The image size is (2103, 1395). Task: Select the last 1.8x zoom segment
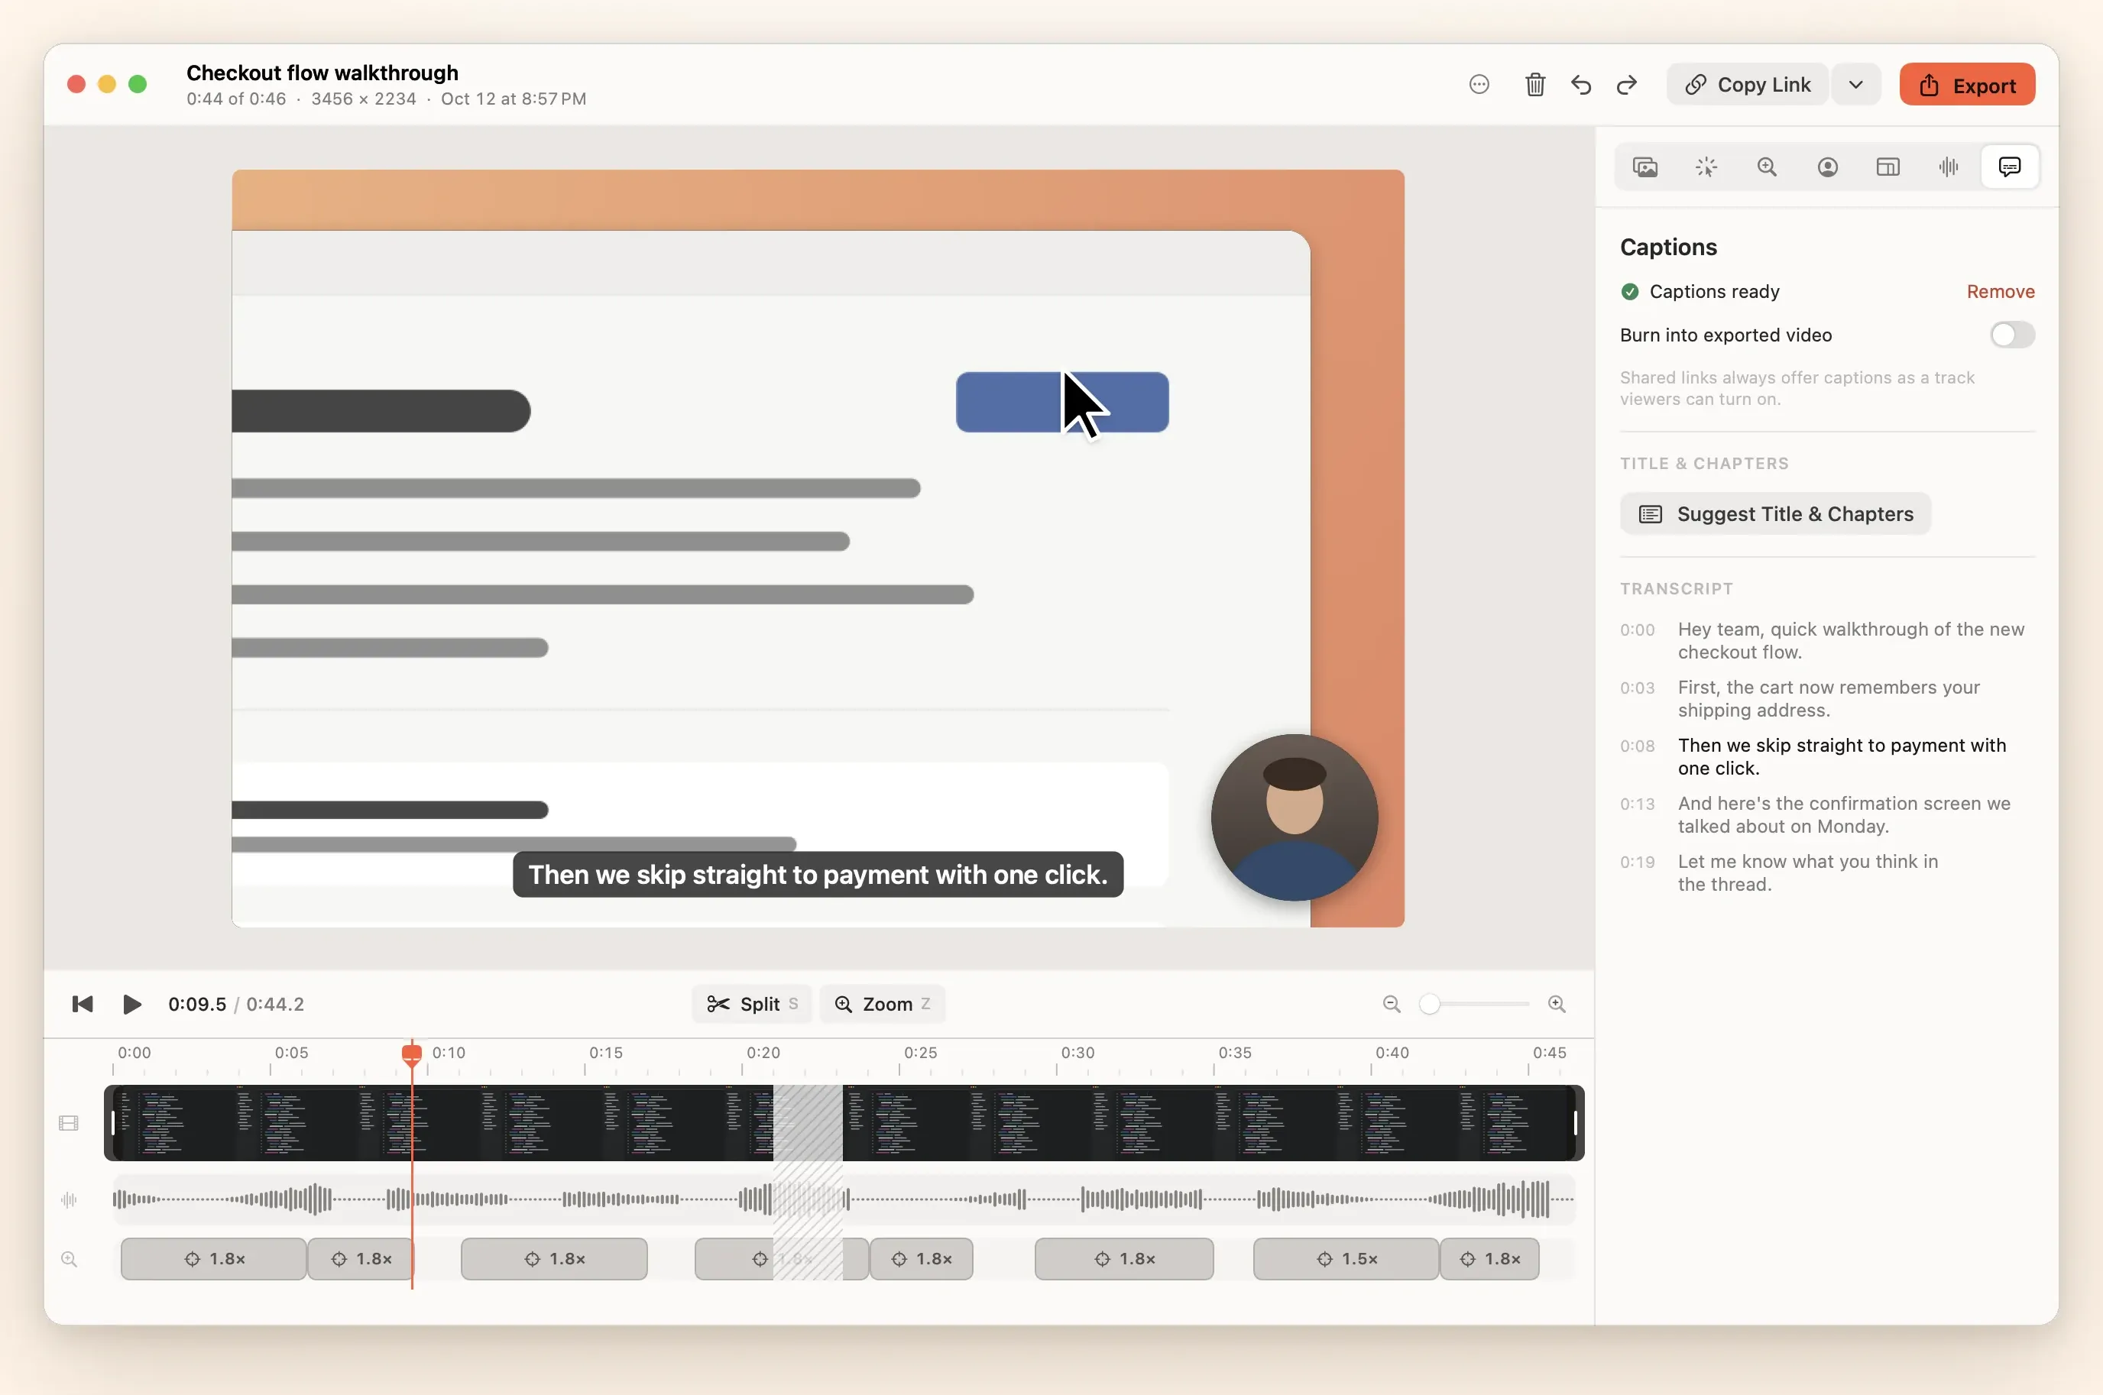click(x=1490, y=1259)
